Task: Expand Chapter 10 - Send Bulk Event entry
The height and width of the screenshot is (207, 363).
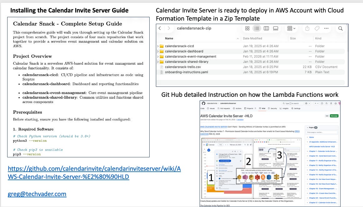Action: pyautogui.click(x=307, y=156)
